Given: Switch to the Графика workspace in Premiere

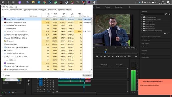Looking at the screenshot, I should [x=107, y=7].
